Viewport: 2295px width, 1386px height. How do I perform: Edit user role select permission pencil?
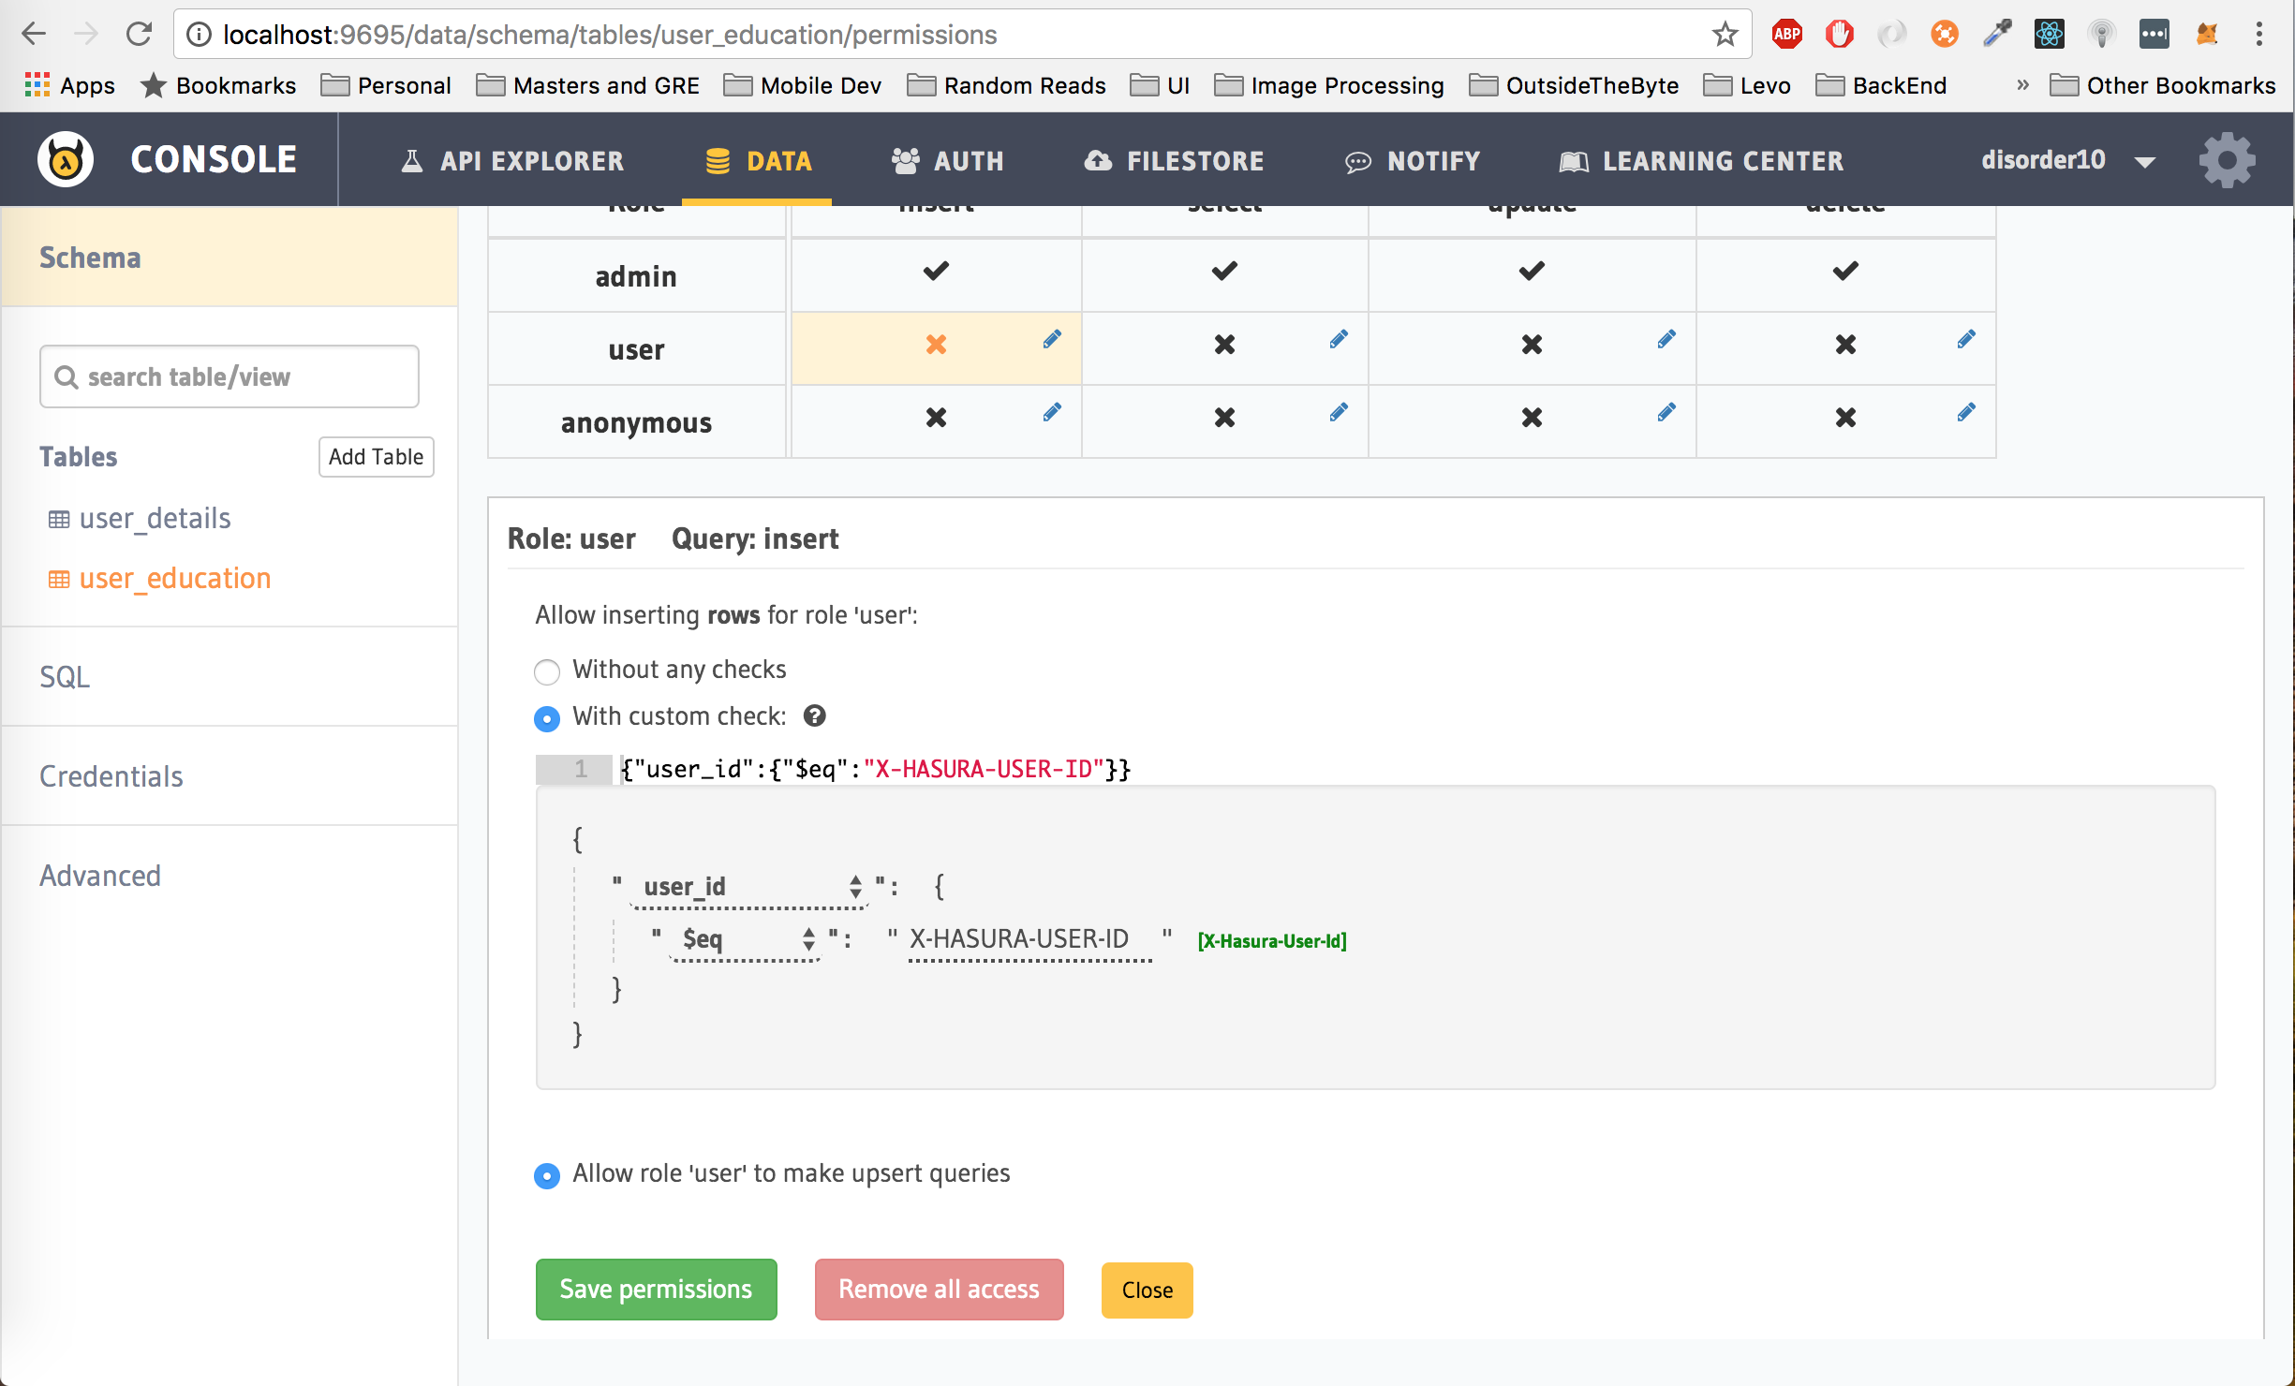1339,339
